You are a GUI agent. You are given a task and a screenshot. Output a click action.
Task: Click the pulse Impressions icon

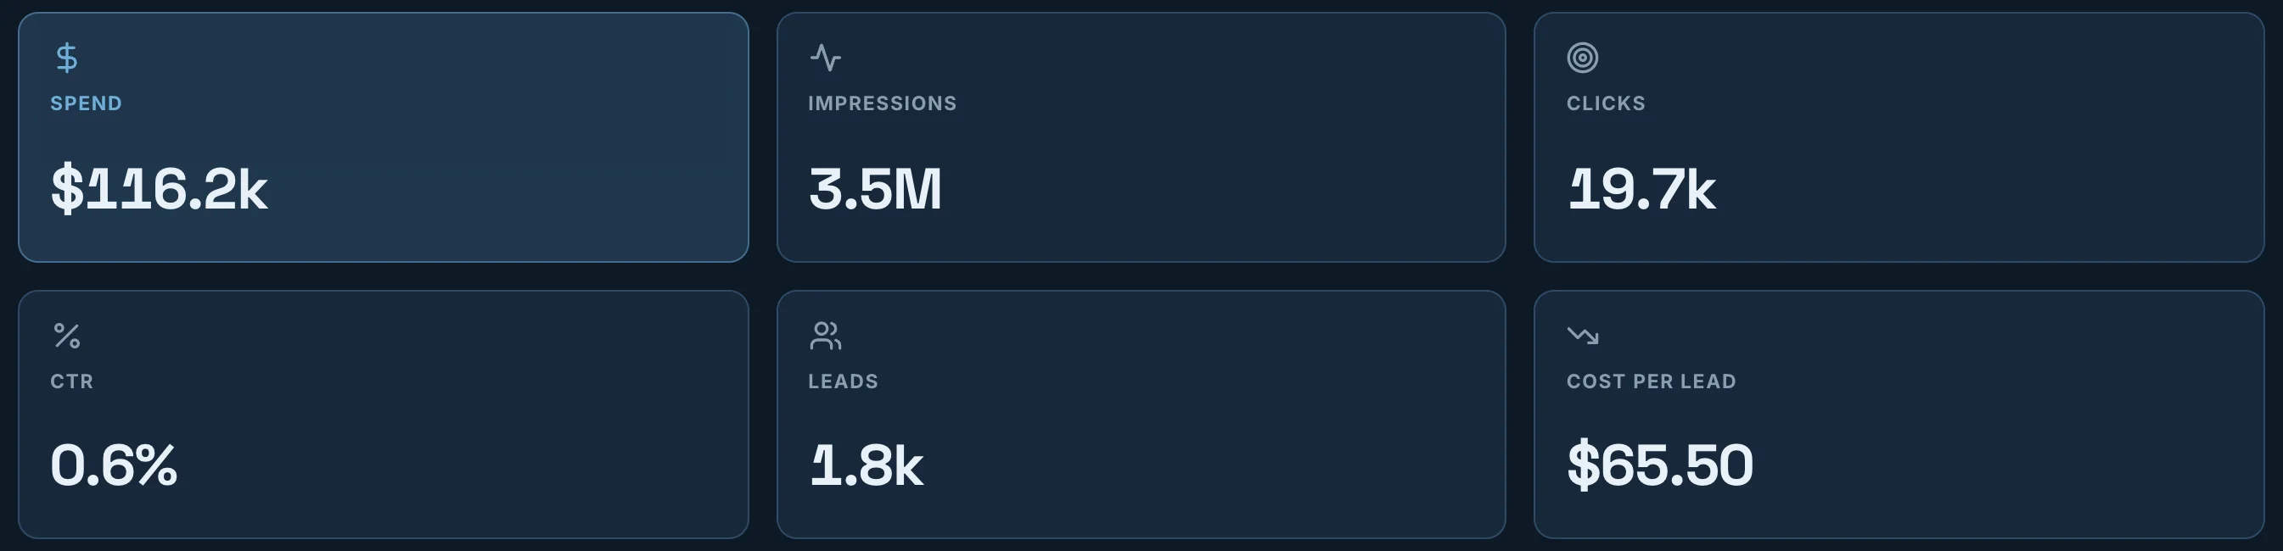click(x=825, y=58)
